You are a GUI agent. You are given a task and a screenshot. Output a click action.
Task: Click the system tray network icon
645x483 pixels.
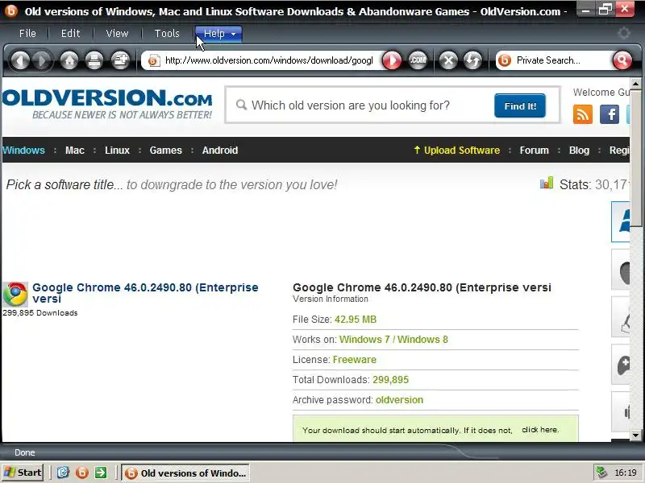[601, 473]
